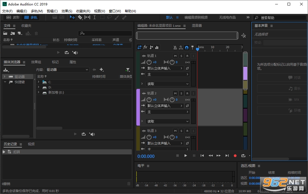Click the download media icon in Media Browser
The height and width of the screenshot is (194, 308).
tap(6, 70)
